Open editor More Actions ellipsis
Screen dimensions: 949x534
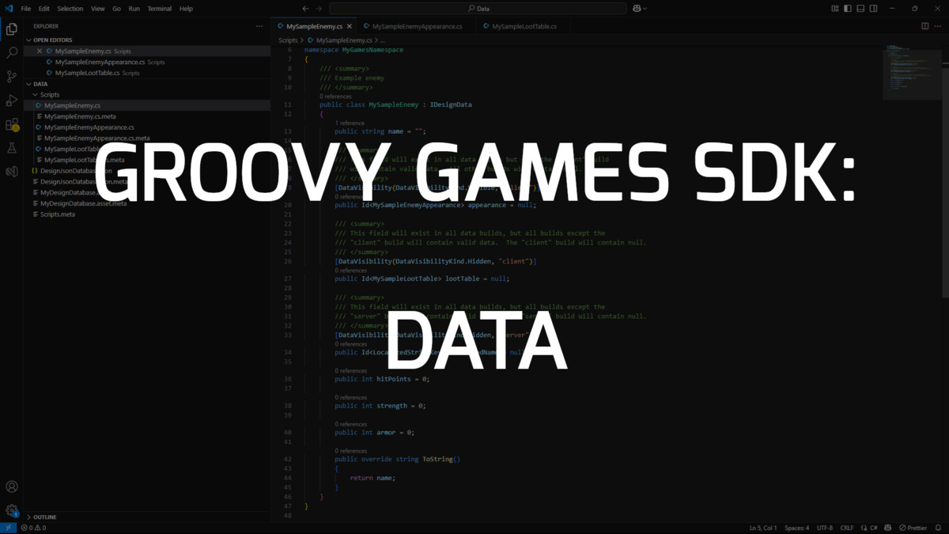(x=938, y=26)
